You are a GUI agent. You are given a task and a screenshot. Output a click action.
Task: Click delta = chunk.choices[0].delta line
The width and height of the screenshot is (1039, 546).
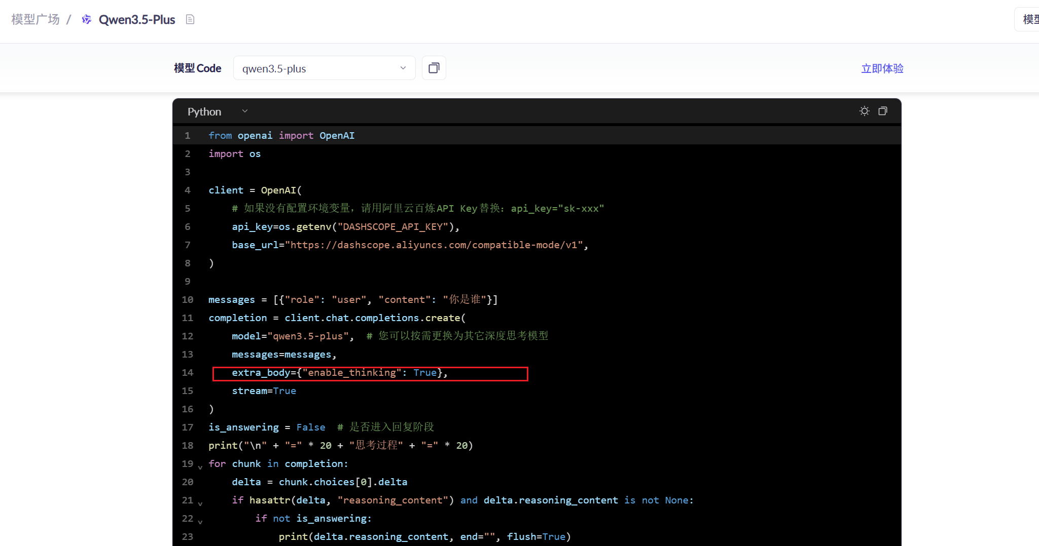pyautogui.click(x=319, y=482)
